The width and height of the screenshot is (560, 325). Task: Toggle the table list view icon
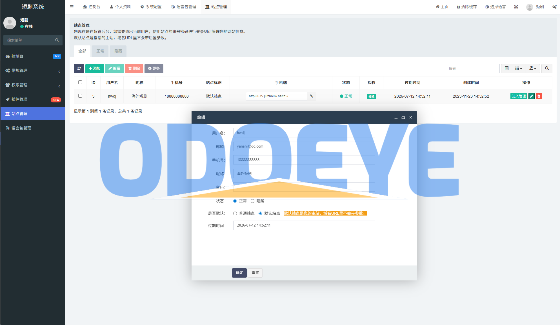tap(506, 69)
